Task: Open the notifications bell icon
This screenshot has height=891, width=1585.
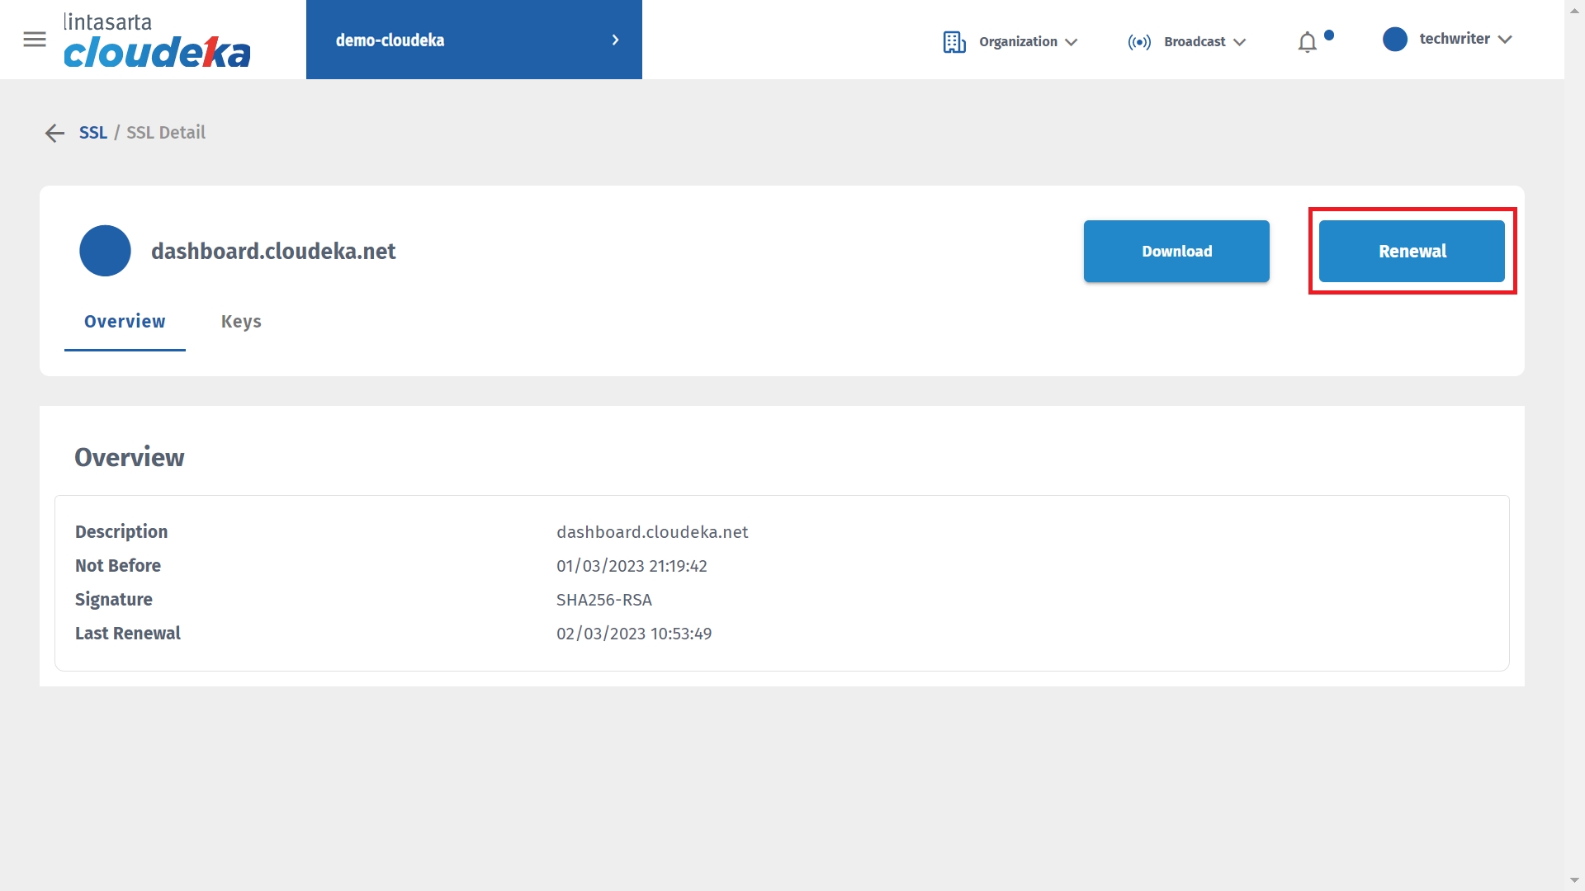Action: pyautogui.click(x=1308, y=42)
